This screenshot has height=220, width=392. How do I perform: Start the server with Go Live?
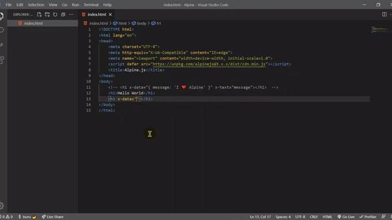346,217
